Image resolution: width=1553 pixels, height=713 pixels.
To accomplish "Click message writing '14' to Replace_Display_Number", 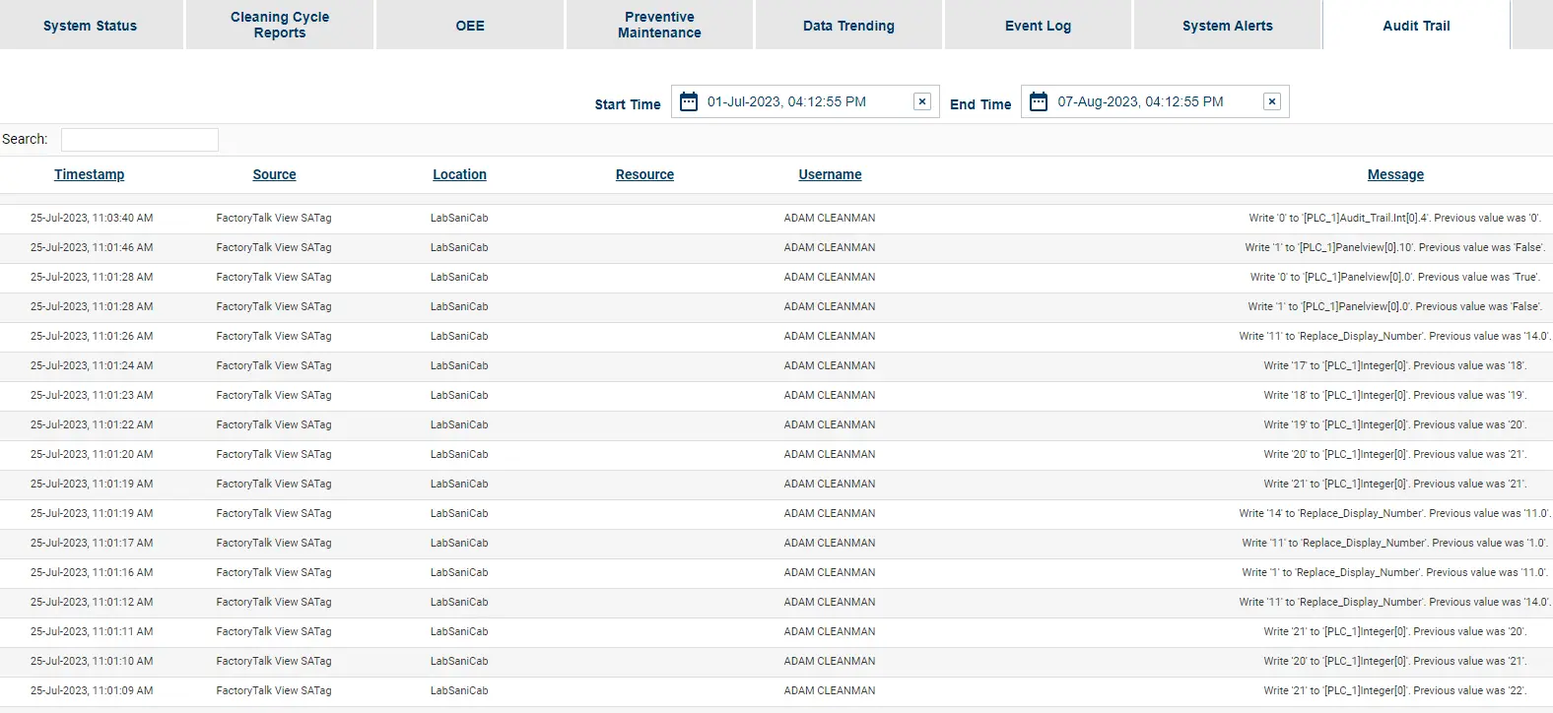I will click(1394, 513).
